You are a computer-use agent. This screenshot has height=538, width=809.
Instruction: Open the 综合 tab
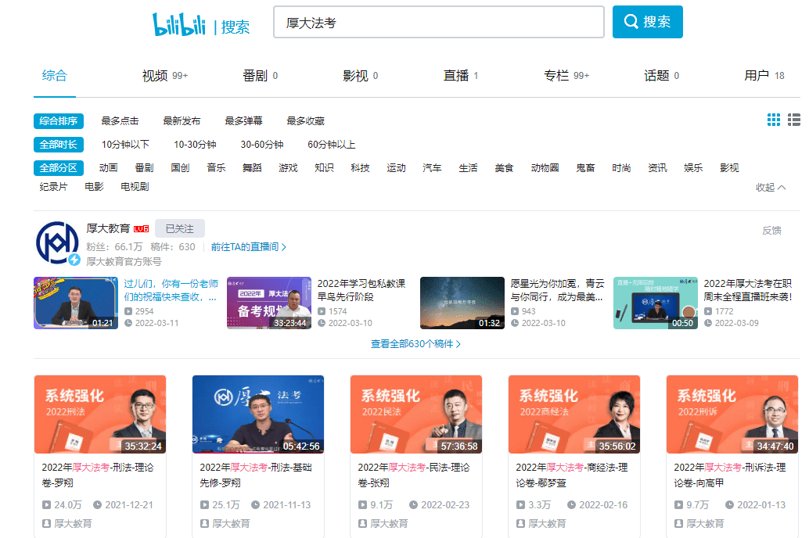pos(55,76)
